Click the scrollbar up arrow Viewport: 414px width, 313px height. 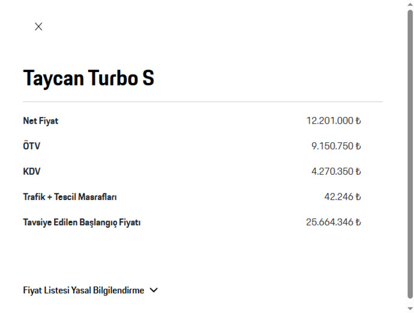tap(410, 4)
